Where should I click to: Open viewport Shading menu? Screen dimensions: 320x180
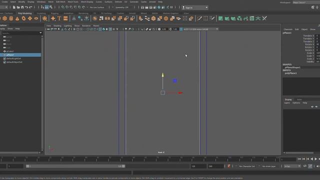point(57,25)
